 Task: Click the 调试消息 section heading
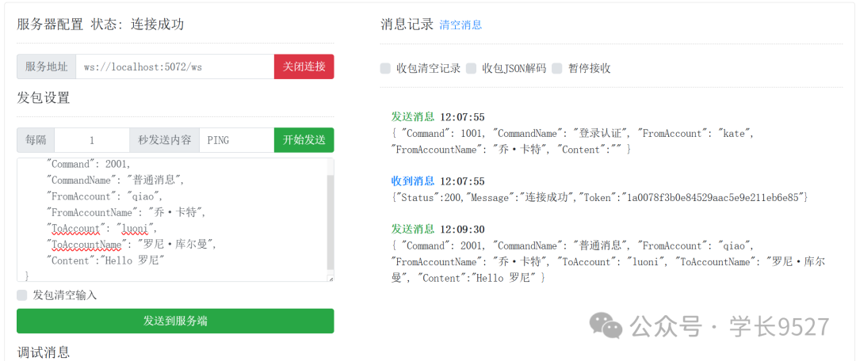tap(44, 351)
